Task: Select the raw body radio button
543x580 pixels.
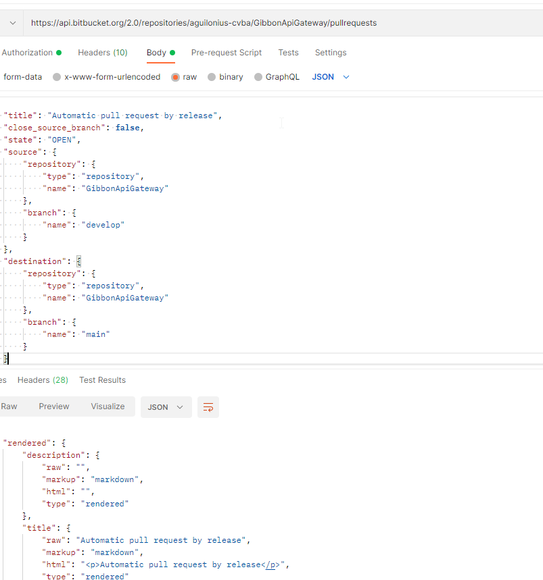Action: 174,76
